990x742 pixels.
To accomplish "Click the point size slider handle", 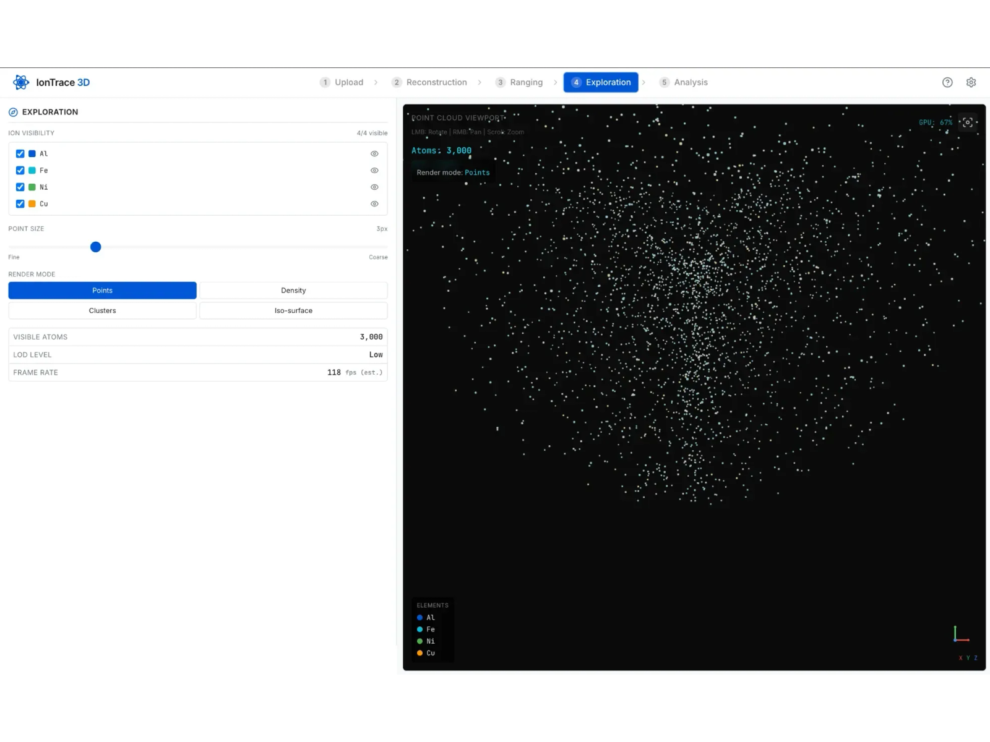I will (95, 247).
